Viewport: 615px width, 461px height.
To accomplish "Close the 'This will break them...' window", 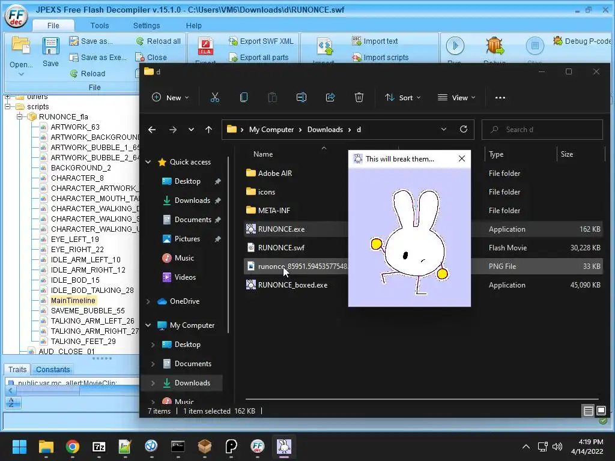I will click(462, 158).
